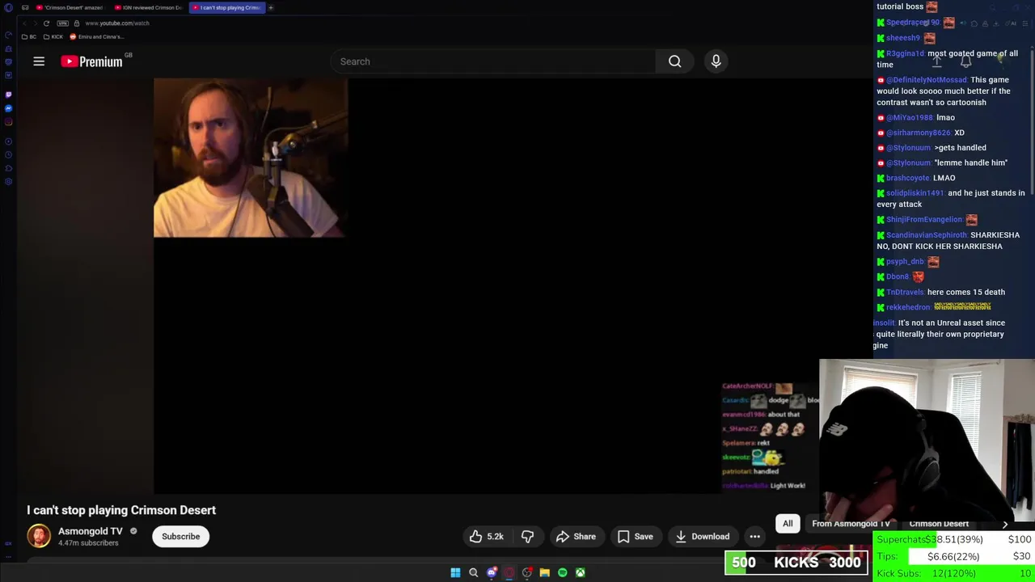This screenshot has height=582, width=1035.
Task: Open Messenger in the browser sidebar
Action: pyautogui.click(x=8, y=108)
